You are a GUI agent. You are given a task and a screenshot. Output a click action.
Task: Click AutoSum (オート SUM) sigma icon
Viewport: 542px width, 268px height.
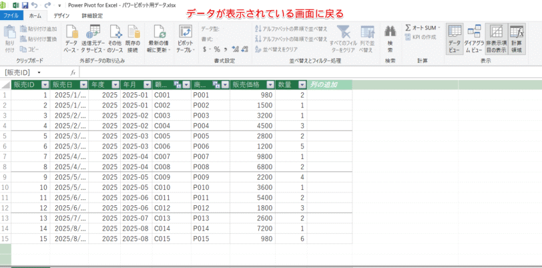coord(408,27)
